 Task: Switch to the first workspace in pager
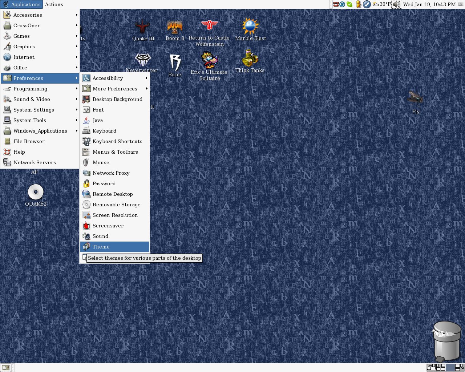tap(431, 367)
